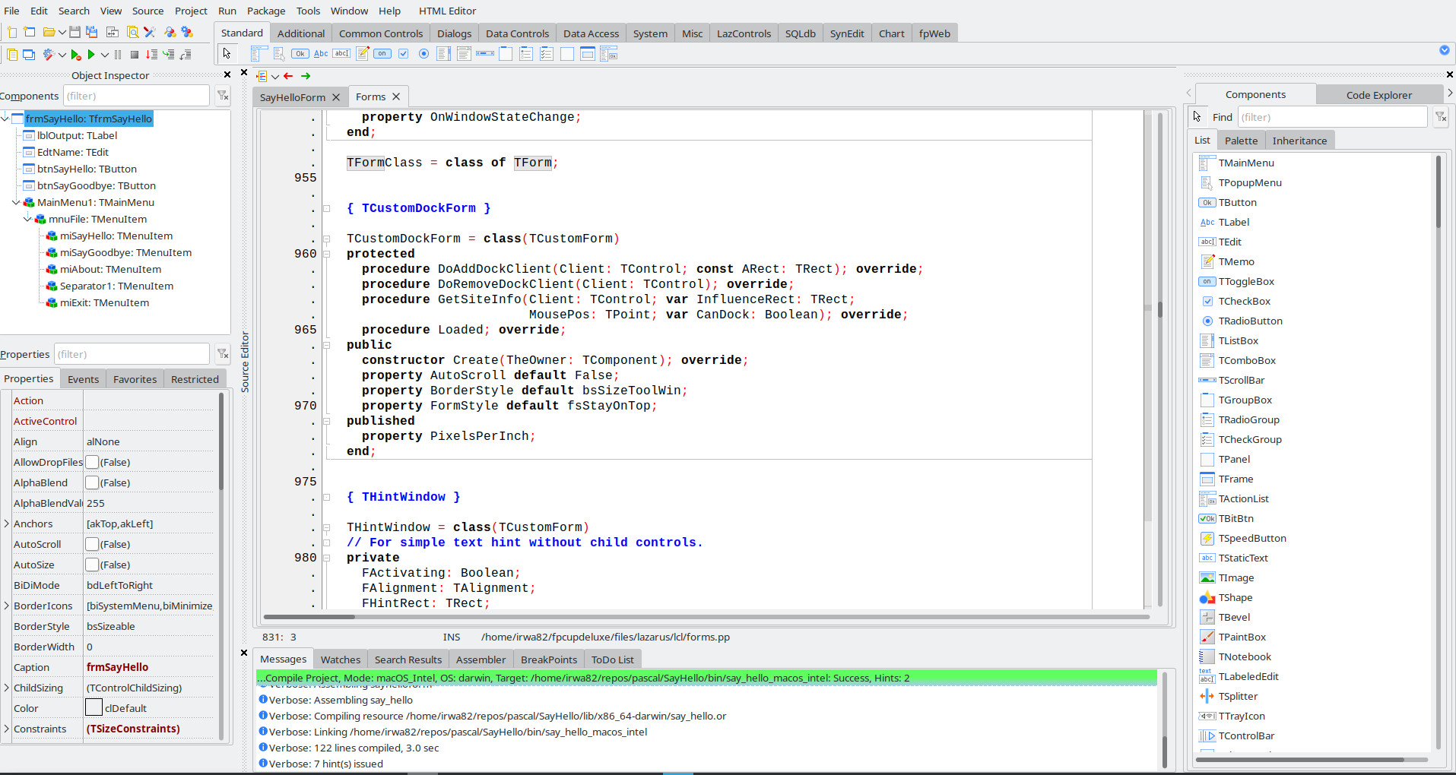The width and height of the screenshot is (1456, 775).
Task: Open the dropdown arrow next to Open folder
Action: pyautogui.click(x=62, y=33)
